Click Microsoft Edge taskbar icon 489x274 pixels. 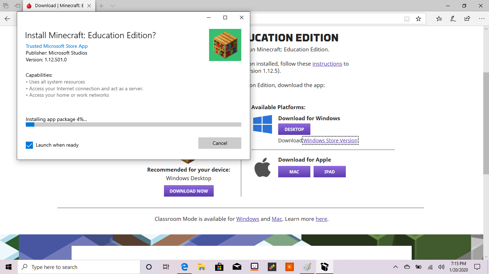coord(184,267)
